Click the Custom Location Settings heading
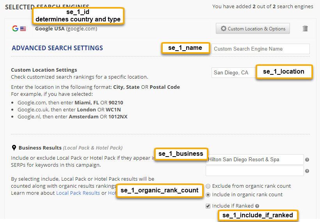Image resolution: width=320 pixels, height=222 pixels. (44, 70)
